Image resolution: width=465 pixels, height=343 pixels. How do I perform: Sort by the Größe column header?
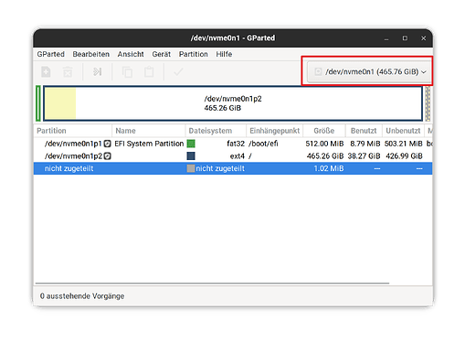(324, 131)
